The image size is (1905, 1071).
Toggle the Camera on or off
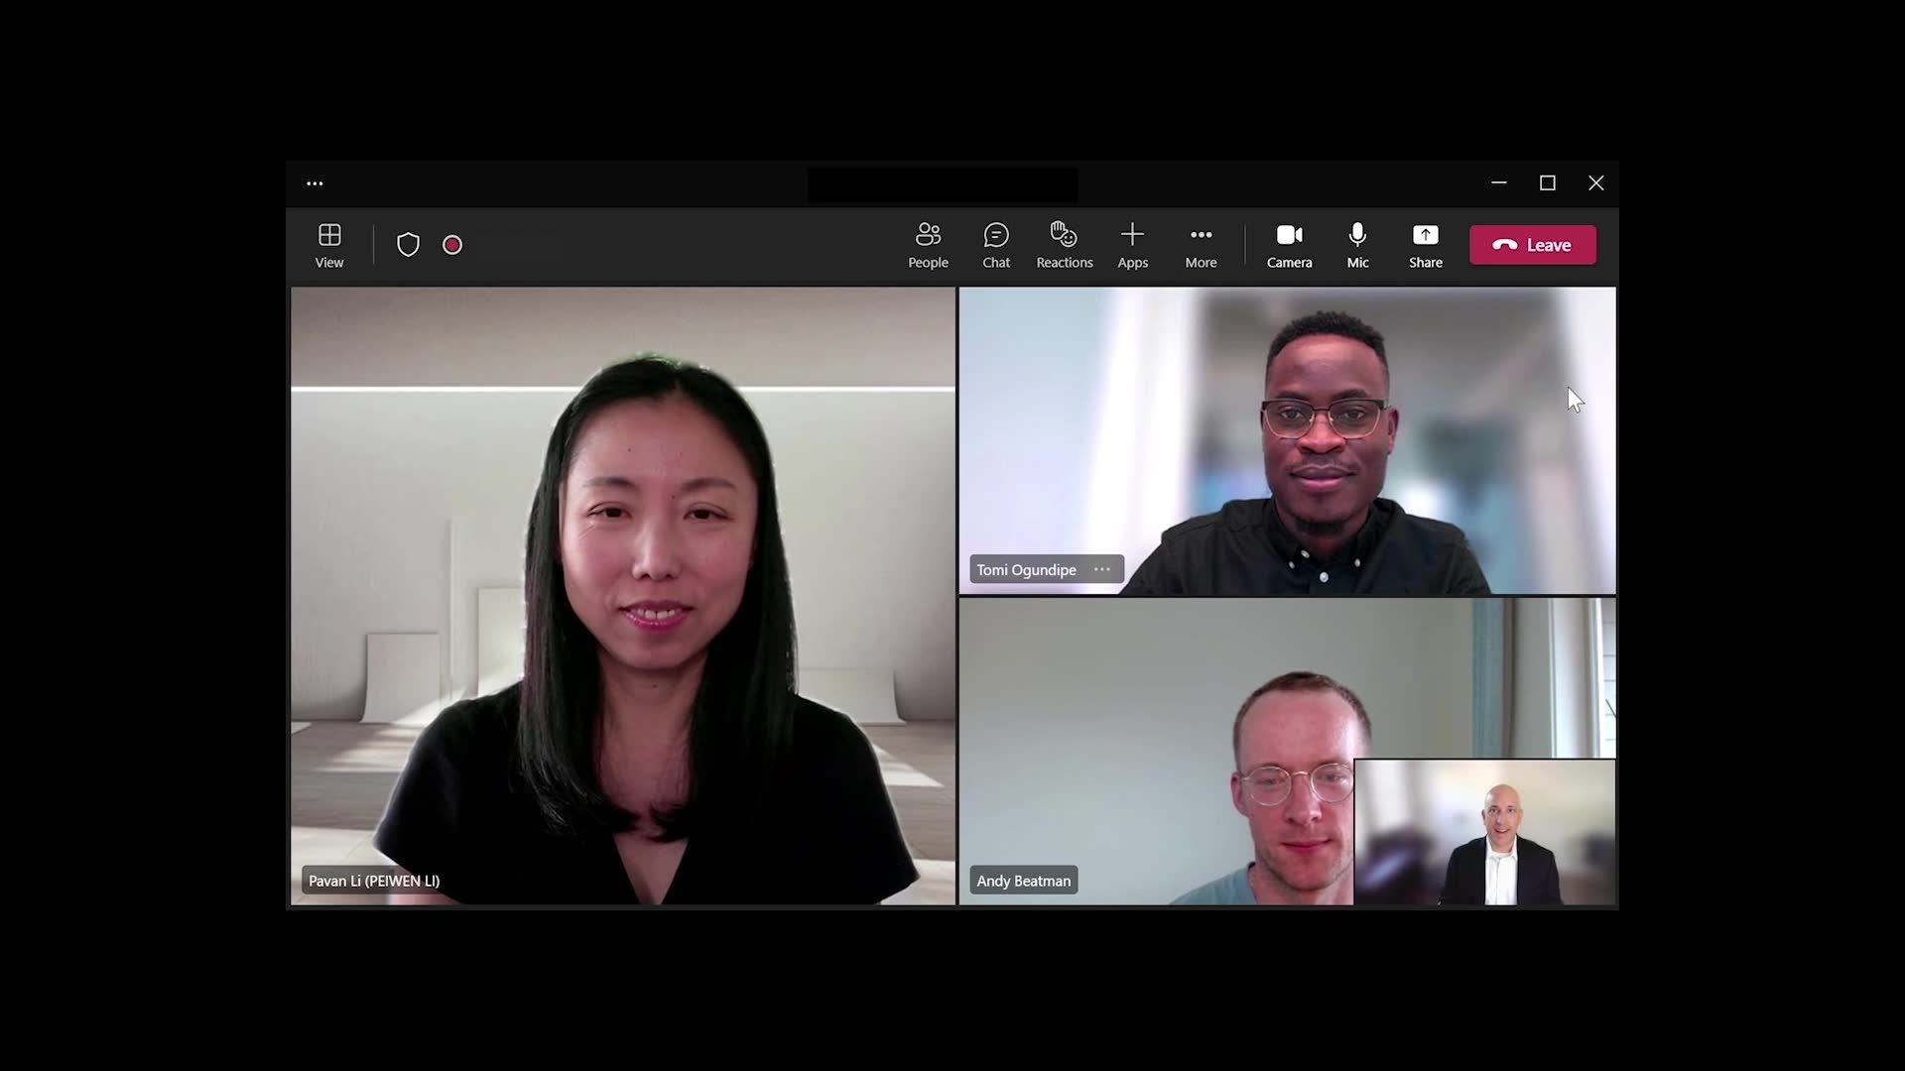point(1289,245)
